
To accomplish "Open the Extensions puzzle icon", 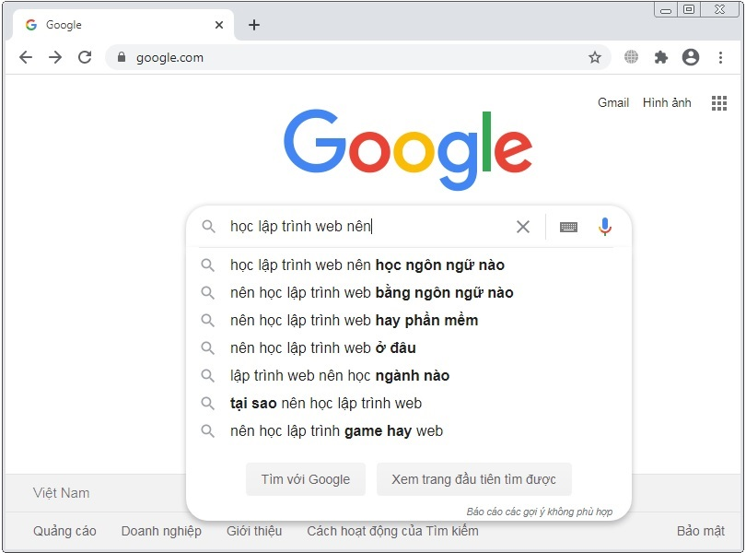I will [x=660, y=57].
